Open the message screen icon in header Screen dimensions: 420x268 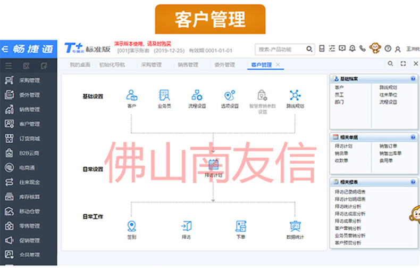click(x=342, y=48)
